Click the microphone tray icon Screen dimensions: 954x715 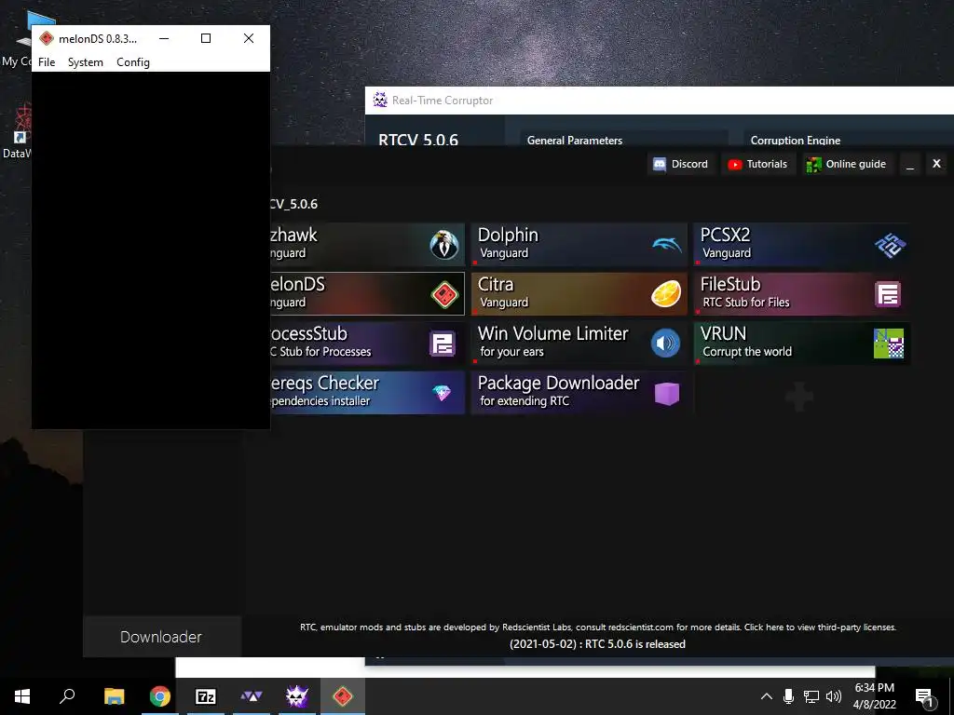(788, 696)
